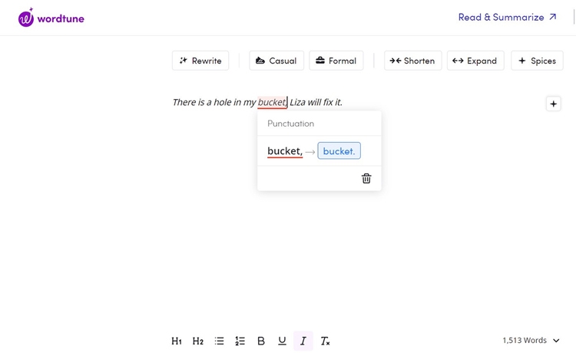Apply Heading 1 formatting

point(177,341)
